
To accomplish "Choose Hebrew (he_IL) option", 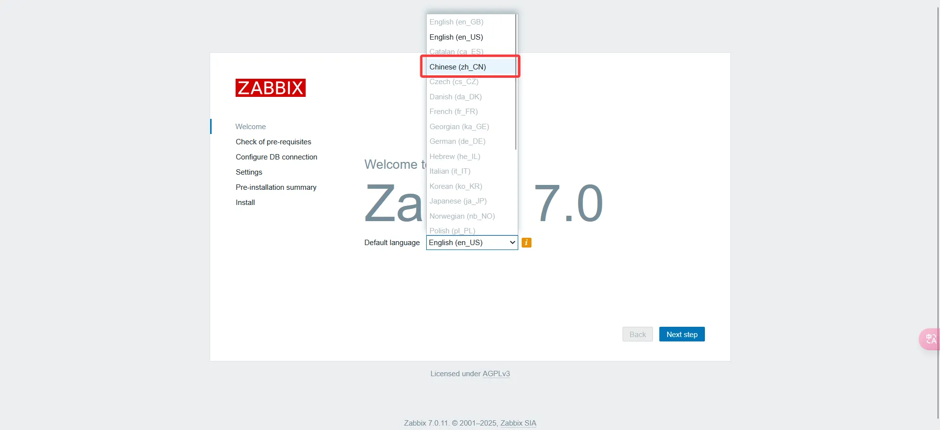I will coord(471,157).
